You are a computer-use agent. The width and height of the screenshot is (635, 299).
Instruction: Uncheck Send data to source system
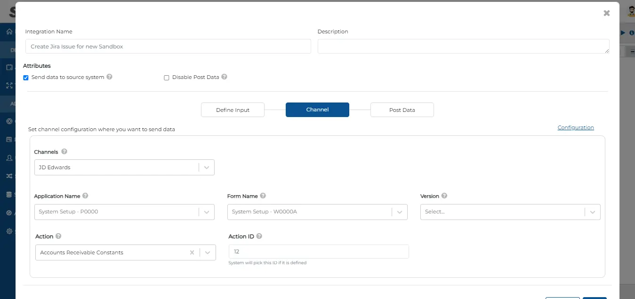pos(26,78)
